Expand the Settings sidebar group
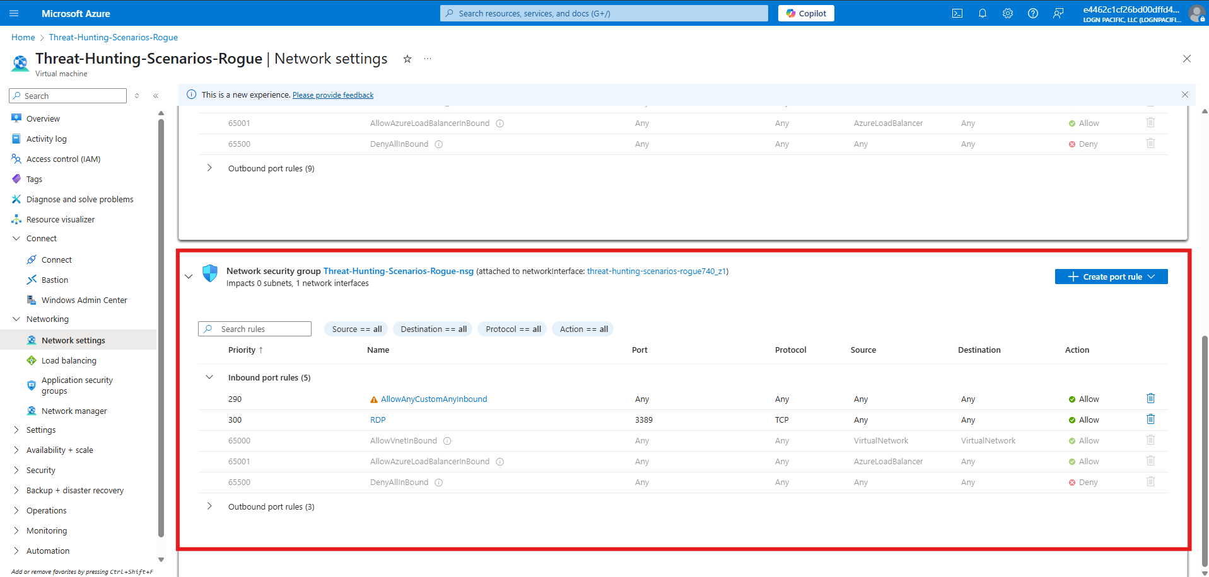This screenshot has width=1209, height=577. (16, 430)
